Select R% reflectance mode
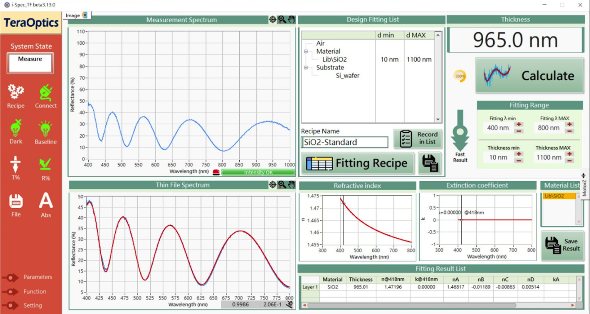This screenshot has height=314, width=590. [x=46, y=165]
